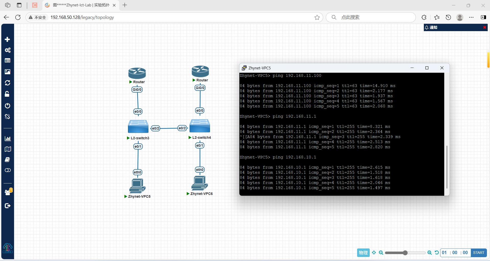Viewport: 490px width, 261px height.
Task: Select the L2-switch4 node icon
Action: point(200,126)
